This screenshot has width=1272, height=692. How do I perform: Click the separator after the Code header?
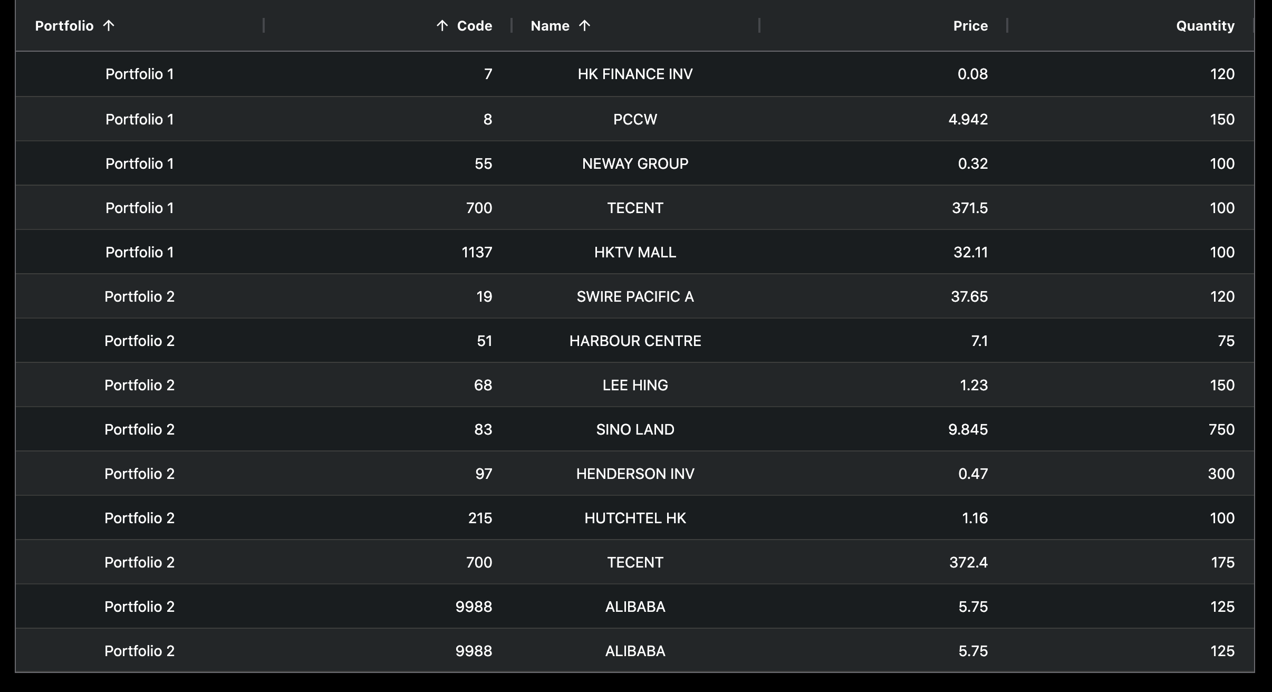510,25
